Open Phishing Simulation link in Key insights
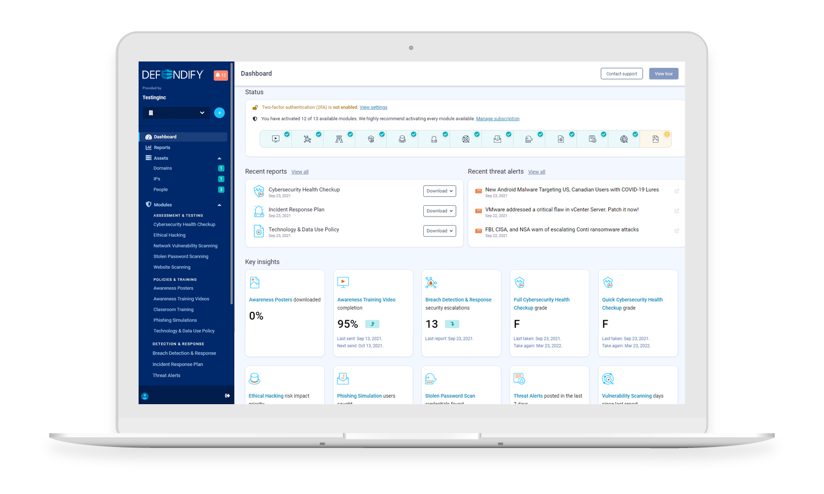This screenshot has width=824, height=494. (x=360, y=396)
